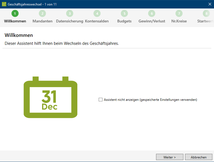This screenshot has height=162, width=214.
Task: Open the Gewinn/Verlust step label
Action: 152,21
